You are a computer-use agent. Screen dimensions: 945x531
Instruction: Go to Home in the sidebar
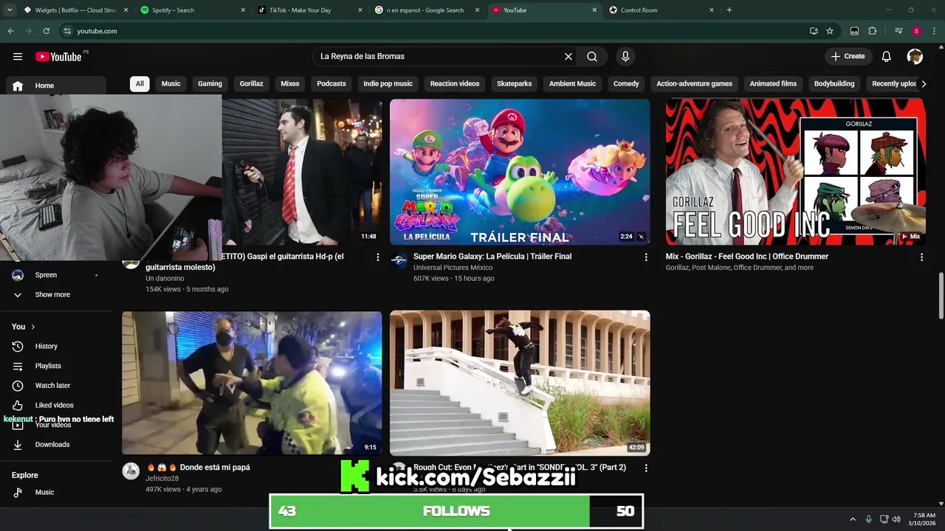click(56, 86)
